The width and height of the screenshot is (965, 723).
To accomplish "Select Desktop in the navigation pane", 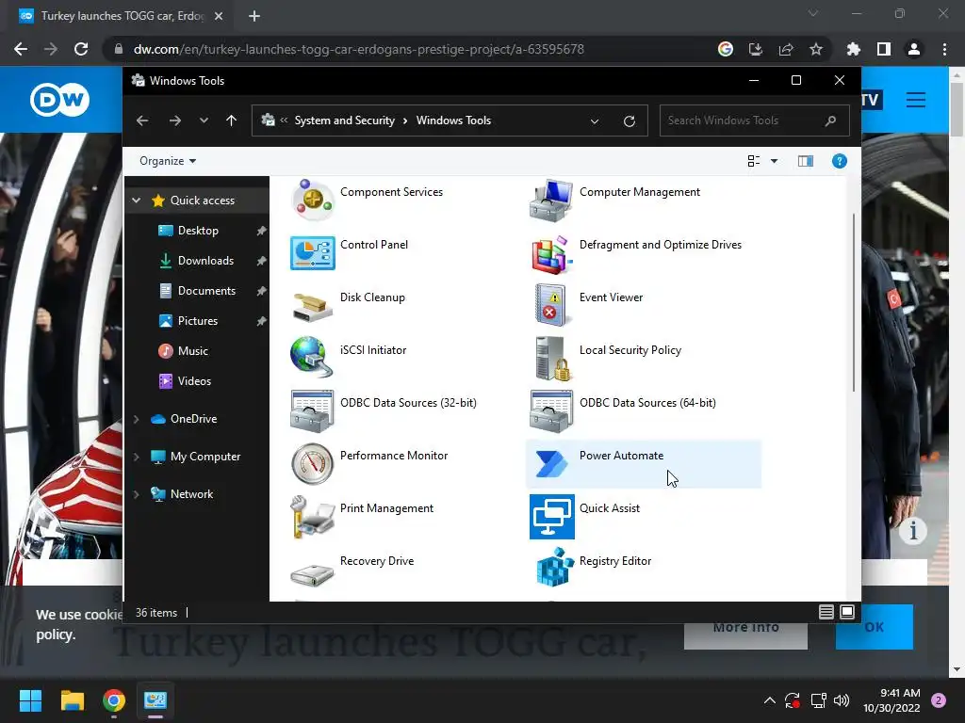I will pos(198,231).
